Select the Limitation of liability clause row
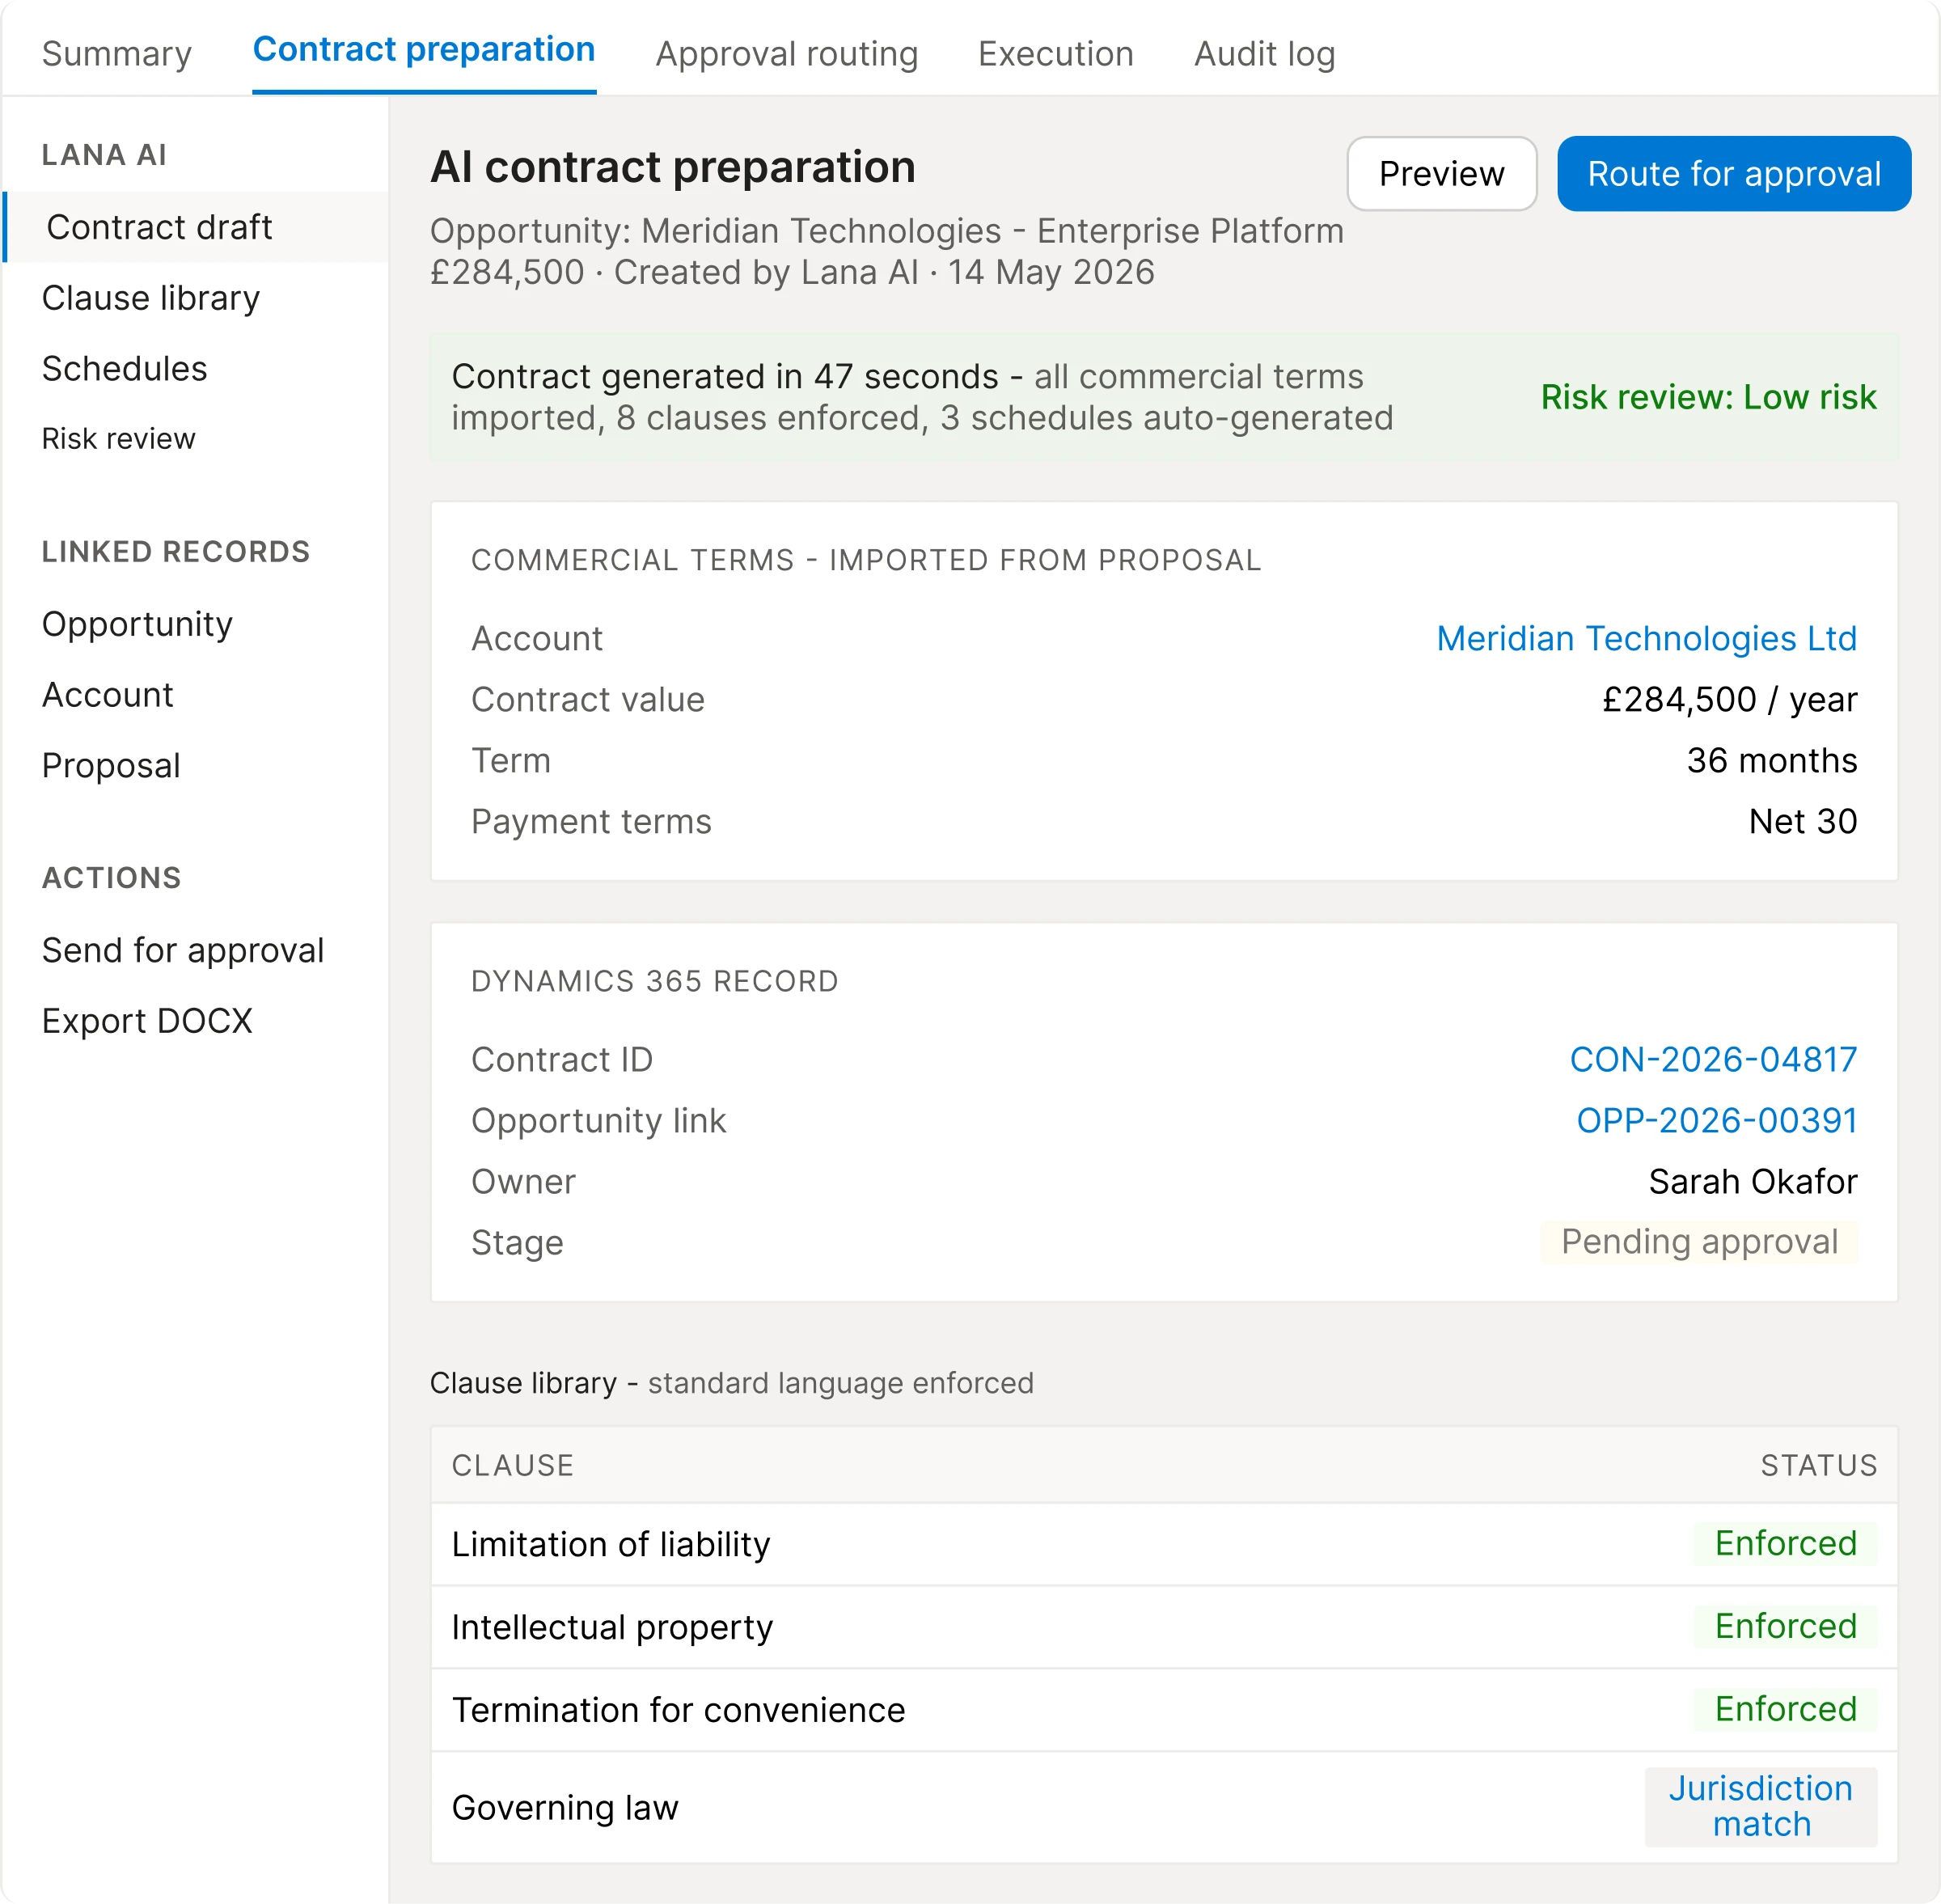This screenshot has width=1941, height=1904. pyautogui.click(x=1164, y=1545)
